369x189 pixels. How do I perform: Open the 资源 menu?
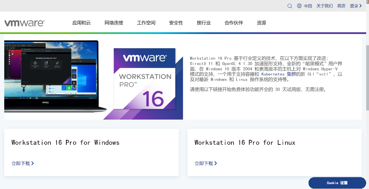(261, 23)
